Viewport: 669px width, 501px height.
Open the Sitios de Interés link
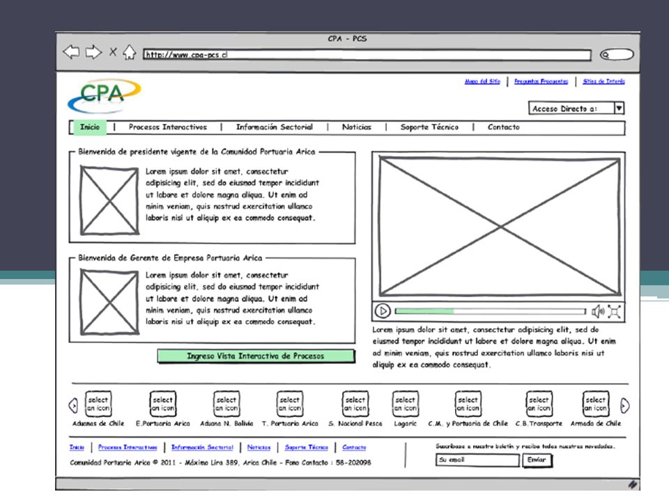603,81
